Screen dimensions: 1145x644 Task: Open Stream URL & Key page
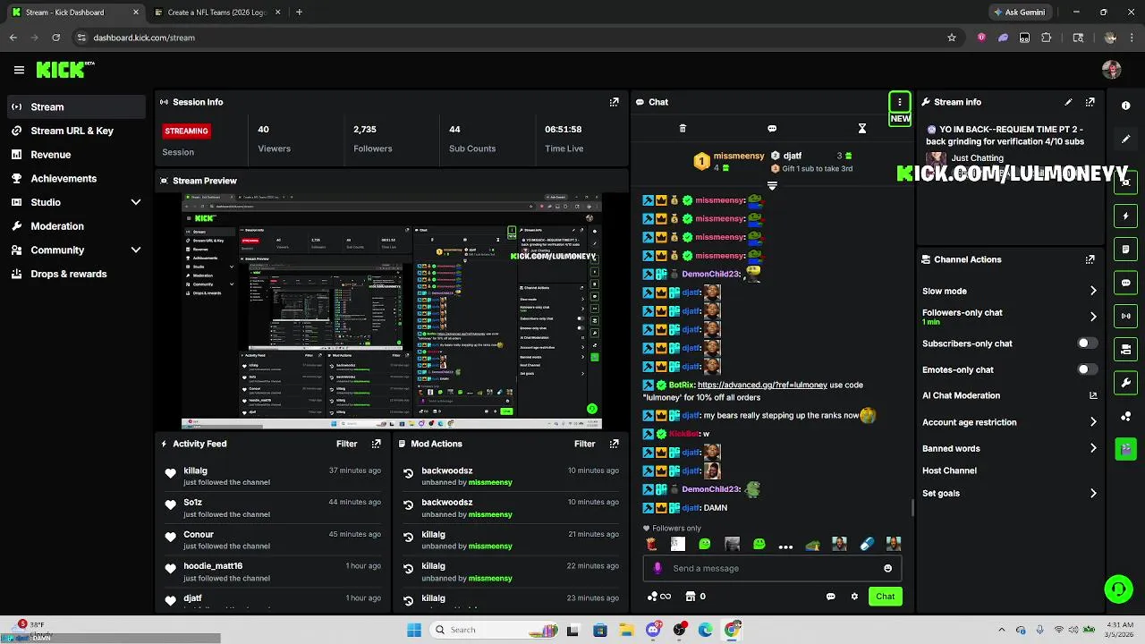coord(72,131)
